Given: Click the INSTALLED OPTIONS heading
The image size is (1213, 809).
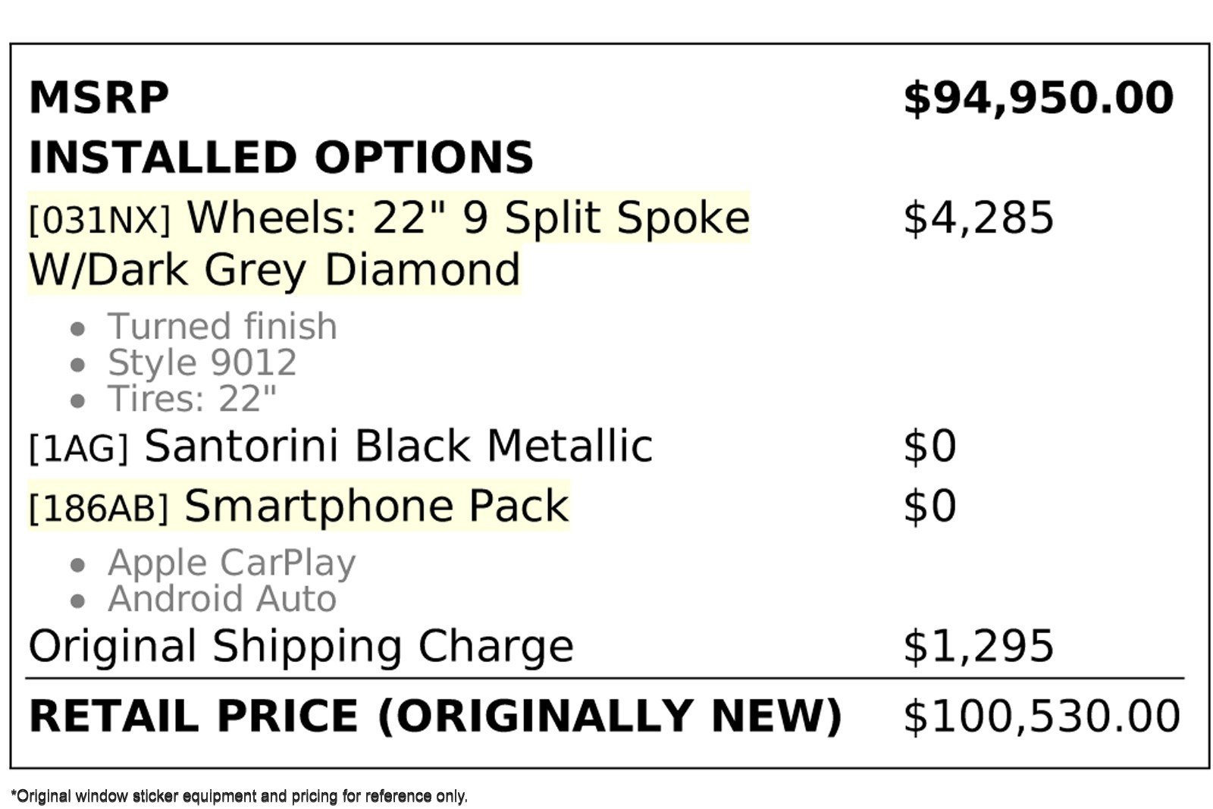Looking at the screenshot, I should (281, 158).
